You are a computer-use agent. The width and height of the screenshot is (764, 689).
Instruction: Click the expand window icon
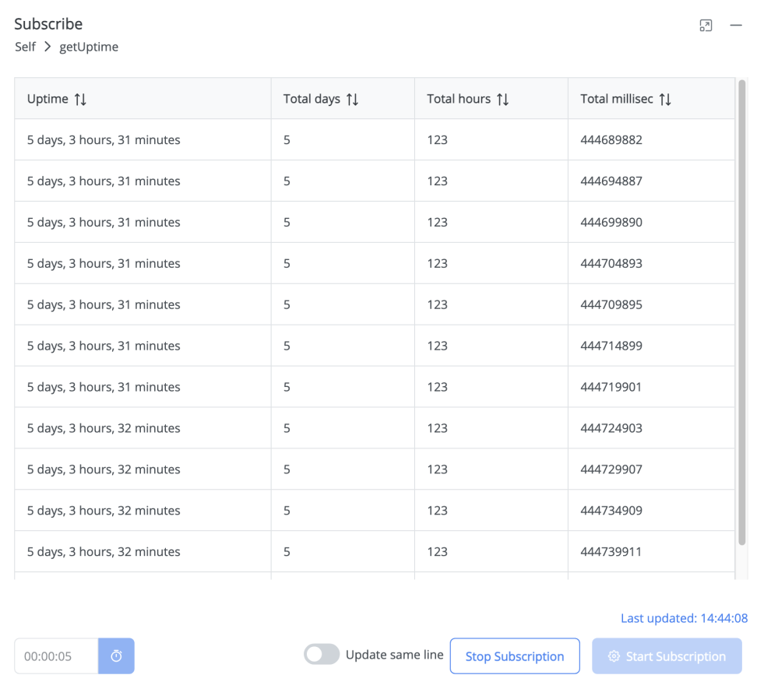[x=706, y=26]
